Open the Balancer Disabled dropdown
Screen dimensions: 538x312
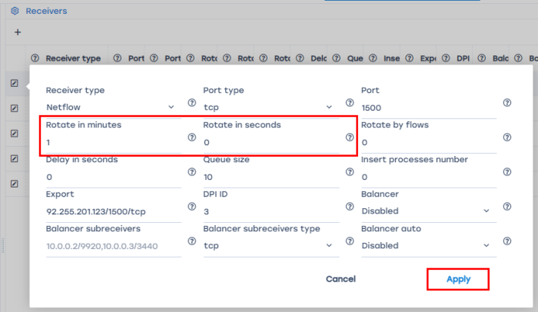[425, 211]
